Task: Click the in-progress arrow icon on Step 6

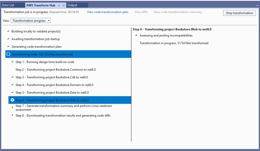Action: (12, 100)
